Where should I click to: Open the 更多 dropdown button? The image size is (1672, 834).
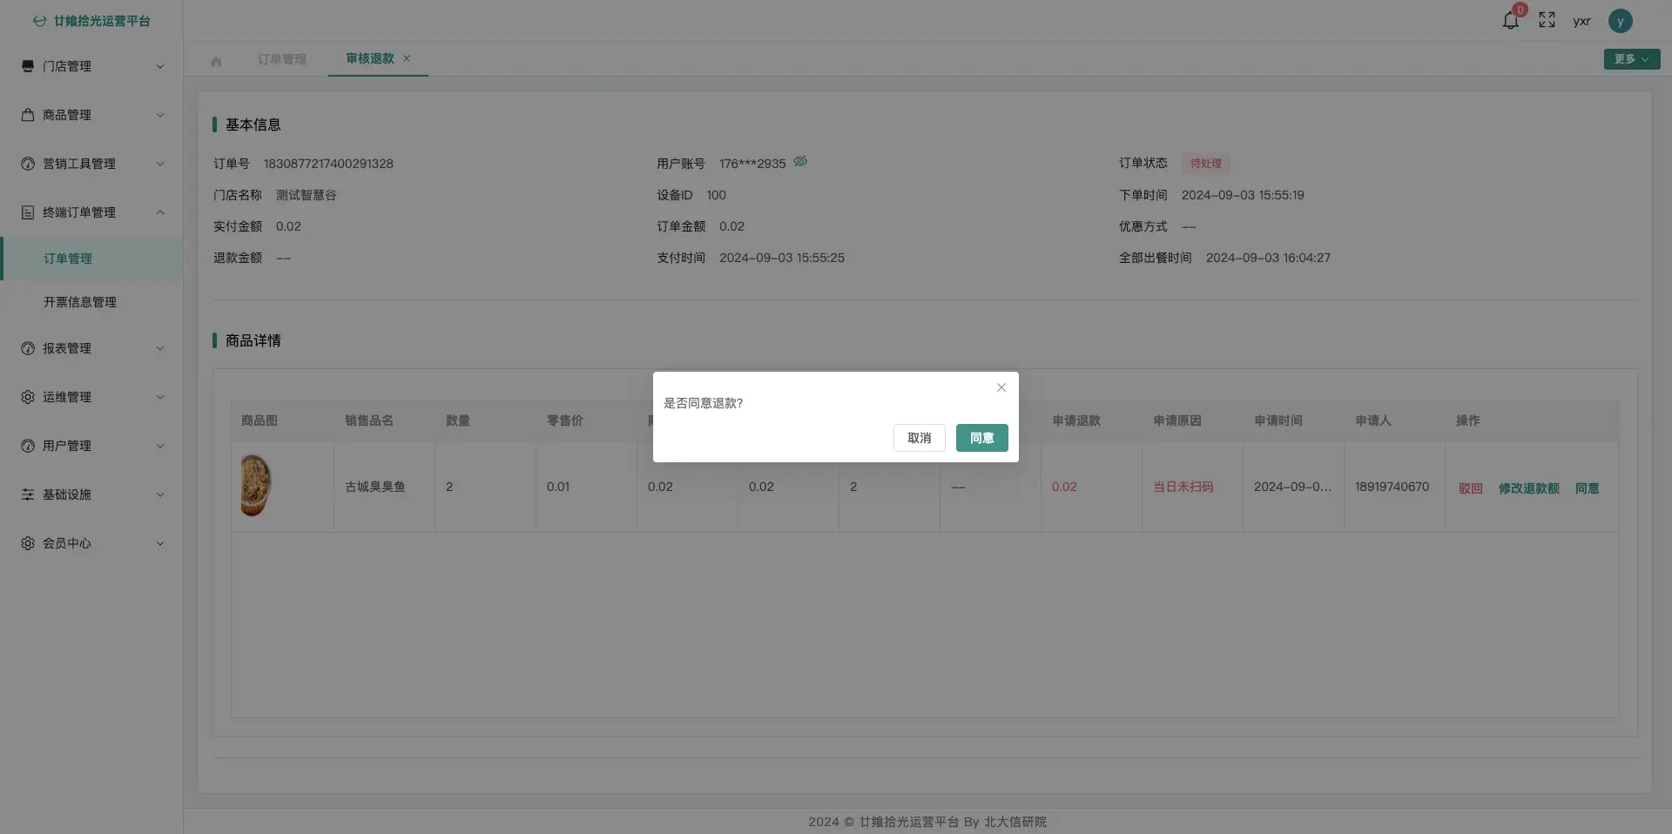tap(1632, 59)
